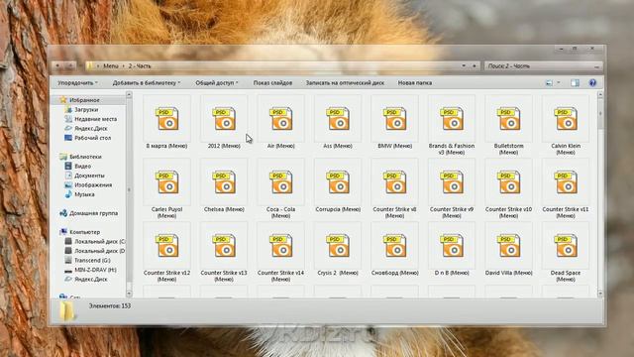Refresh the folder via address bar button

click(475, 65)
